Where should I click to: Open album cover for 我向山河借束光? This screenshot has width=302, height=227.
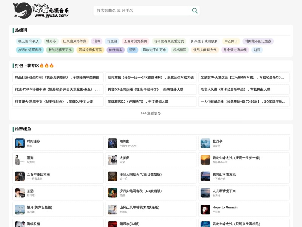click(205, 176)
